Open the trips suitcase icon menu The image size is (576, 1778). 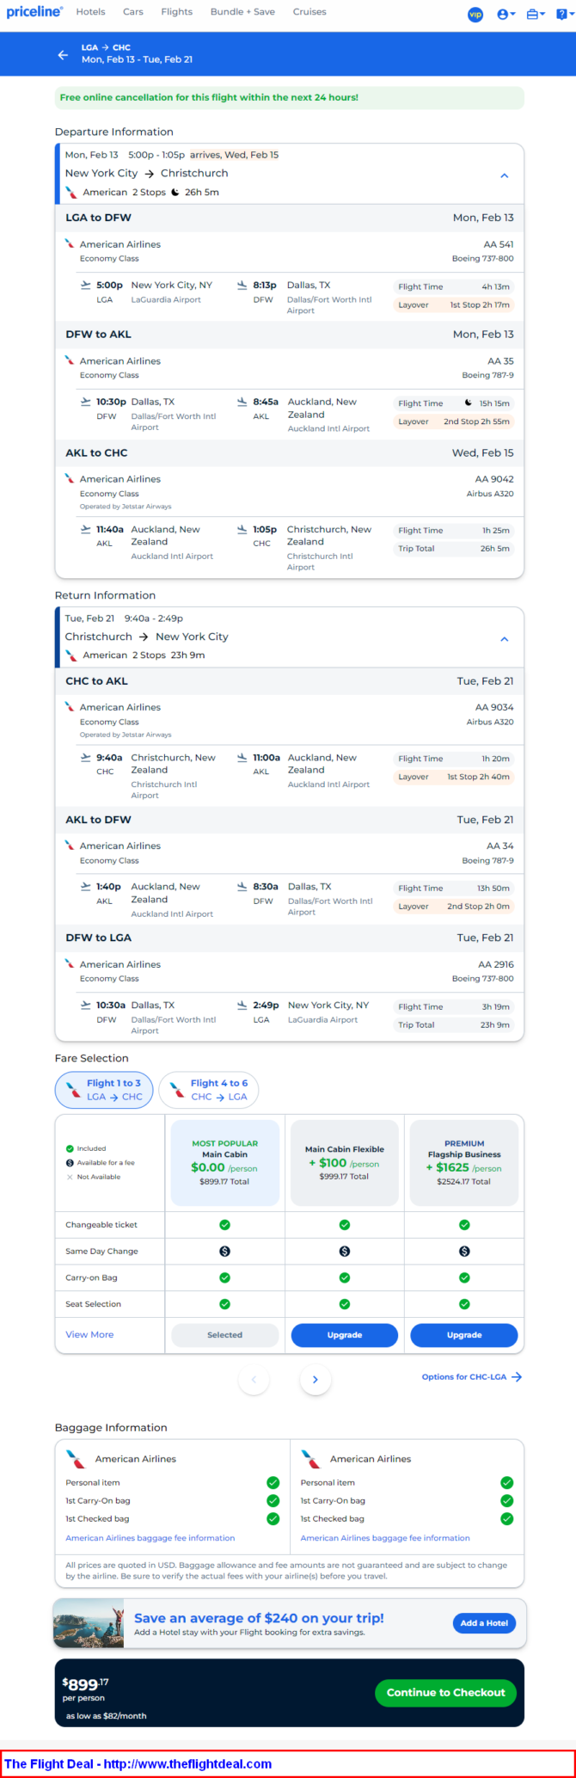tap(536, 14)
